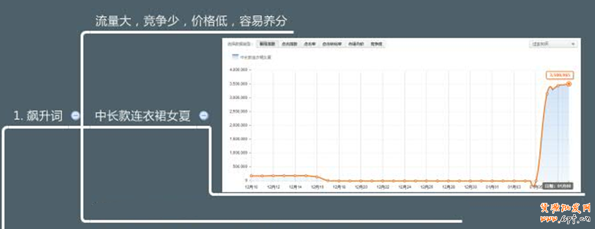Toggle the blue legend icon for 中长款连衣裙女夏

[235, 57]
